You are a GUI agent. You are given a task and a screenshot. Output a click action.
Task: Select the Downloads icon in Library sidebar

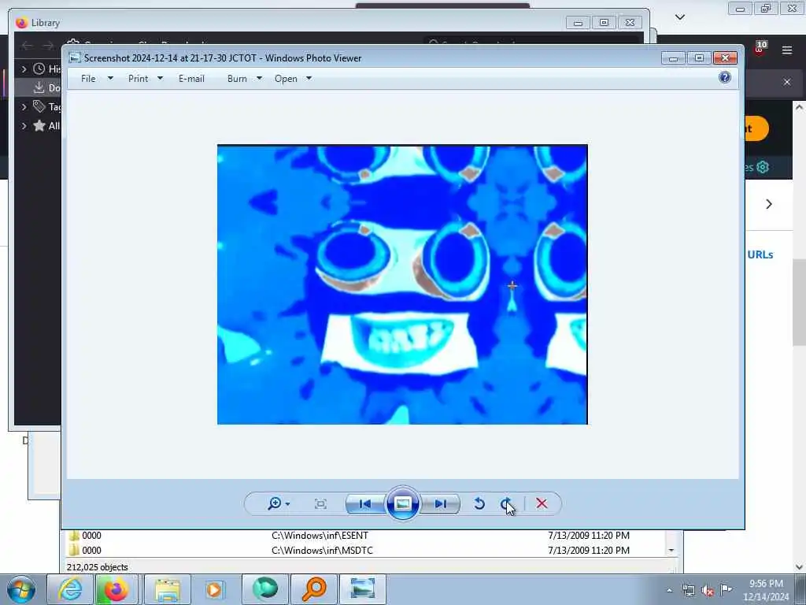click(39, 87)
